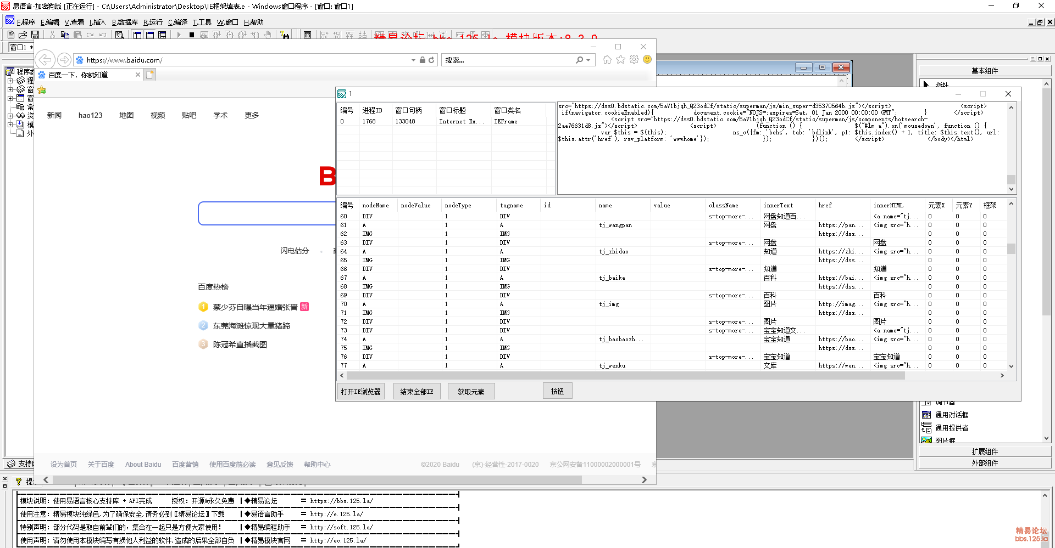
Task: Click the binoculars help-search toolbar icon
Action: click(285, 35)
